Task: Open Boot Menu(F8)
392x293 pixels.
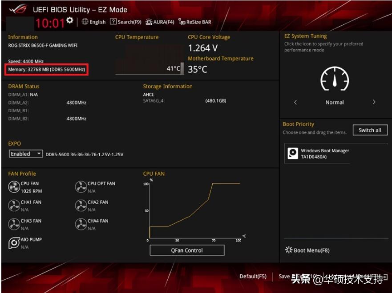Action: pos(307,250)
